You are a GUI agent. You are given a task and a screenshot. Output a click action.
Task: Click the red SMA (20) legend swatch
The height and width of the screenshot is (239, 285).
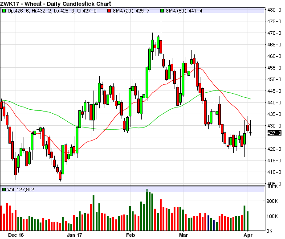(x=109, y=11)
